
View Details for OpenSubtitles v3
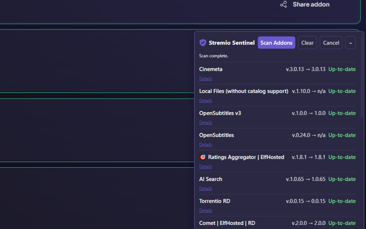tap(206, 123)
